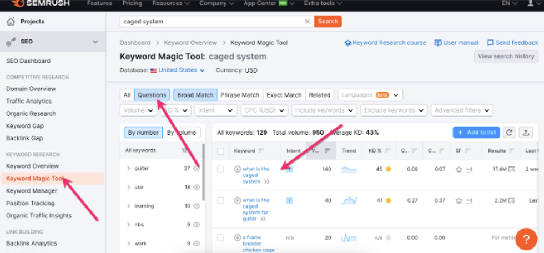
Task: Click the SERP features star icon in first row
Action: [x=459, y=169]
